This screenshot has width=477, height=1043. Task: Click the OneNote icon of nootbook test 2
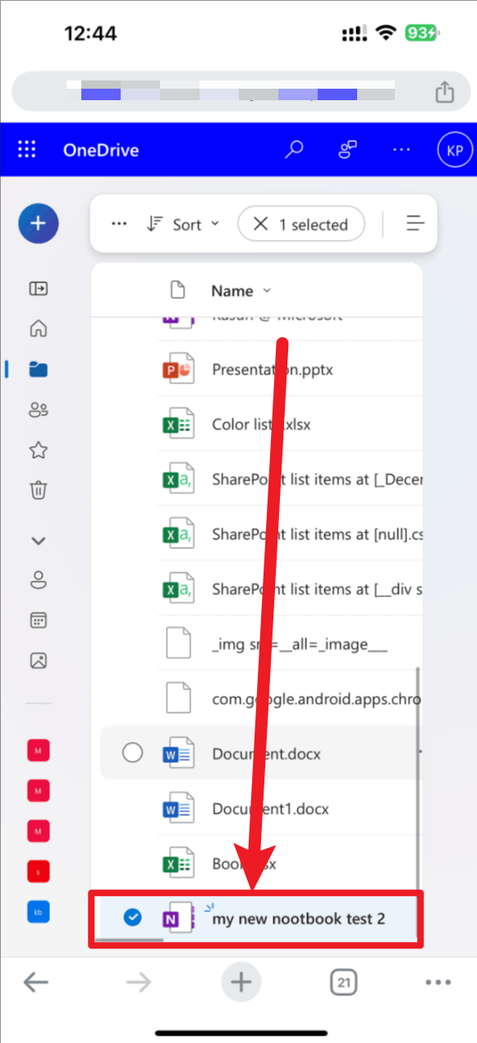coord(177,919)
